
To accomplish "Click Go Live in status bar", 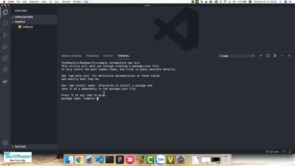I will [272, 152].
